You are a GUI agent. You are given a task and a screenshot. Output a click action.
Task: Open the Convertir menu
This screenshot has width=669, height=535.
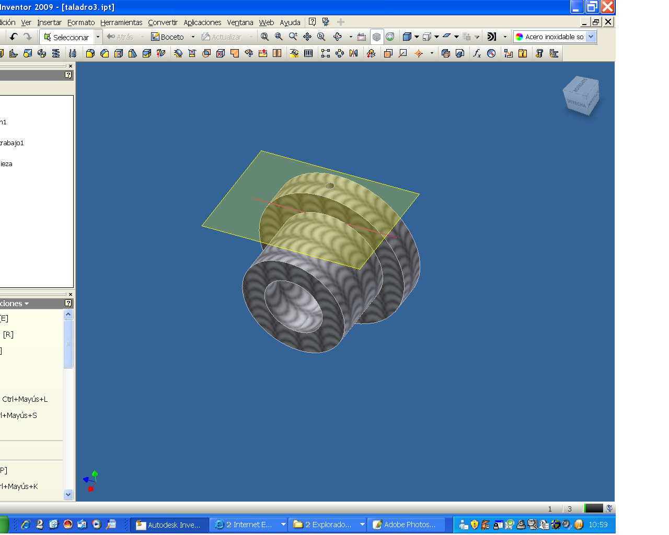click(163, 22)
